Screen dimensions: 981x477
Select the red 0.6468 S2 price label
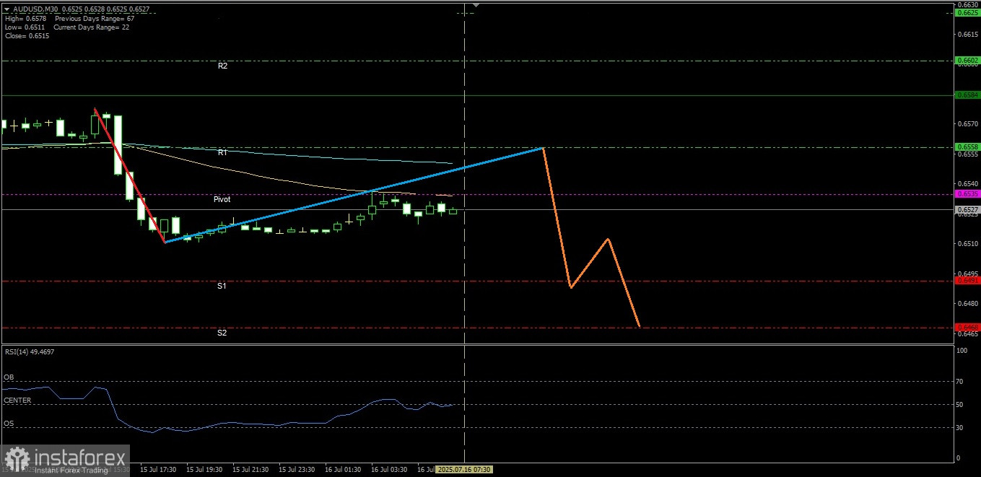(x=967, y=327)
